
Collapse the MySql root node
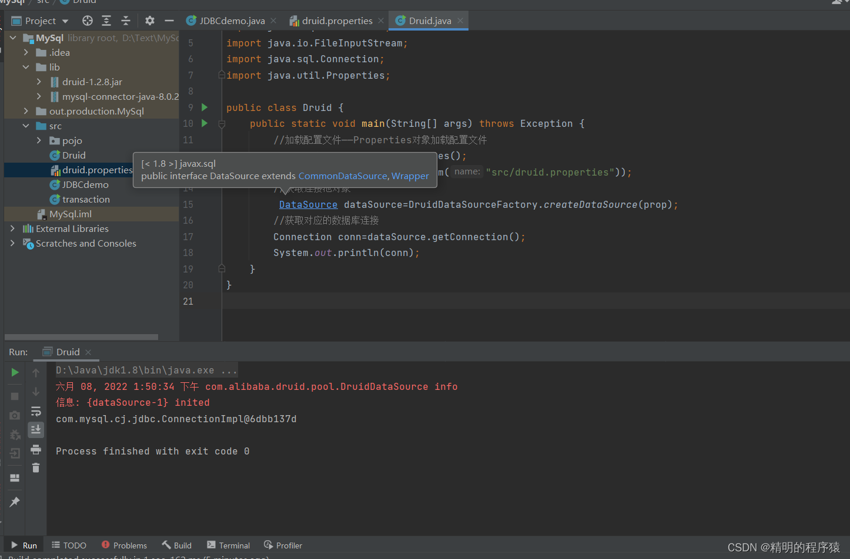[13, 38]
